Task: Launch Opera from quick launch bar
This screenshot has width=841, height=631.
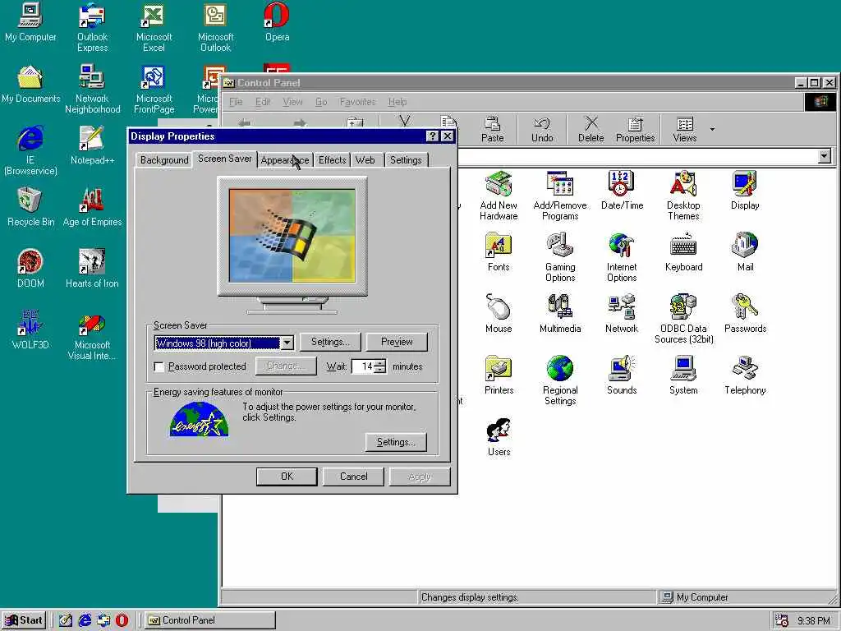Action: pyautogui.click(x=122, y=620)
